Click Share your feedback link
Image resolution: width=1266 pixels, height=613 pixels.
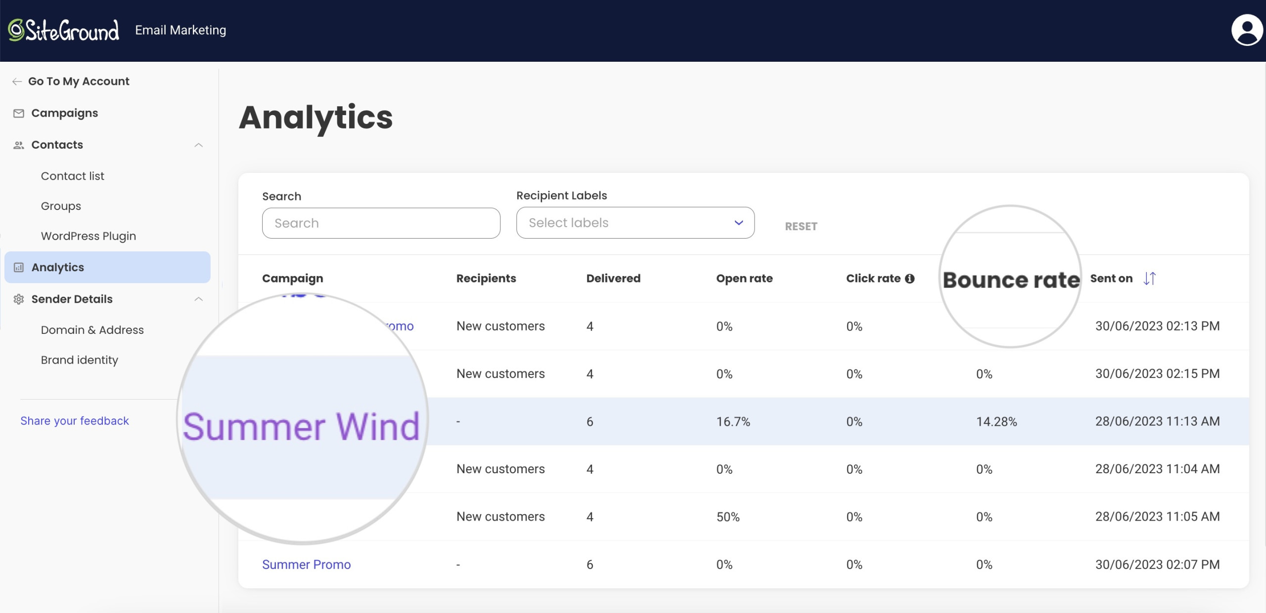click(x=74, y=421)
